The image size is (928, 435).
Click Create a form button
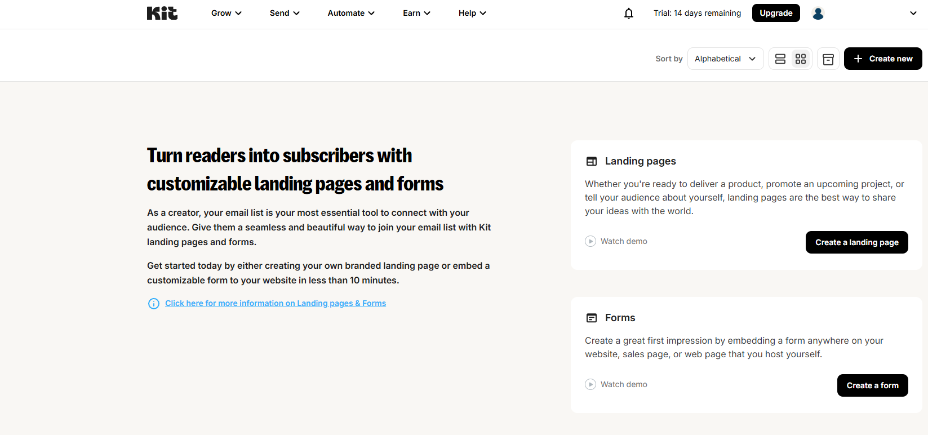[873, 385]
